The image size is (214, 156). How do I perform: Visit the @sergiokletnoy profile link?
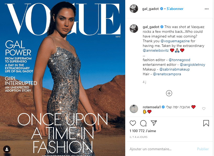pos(193,64)
